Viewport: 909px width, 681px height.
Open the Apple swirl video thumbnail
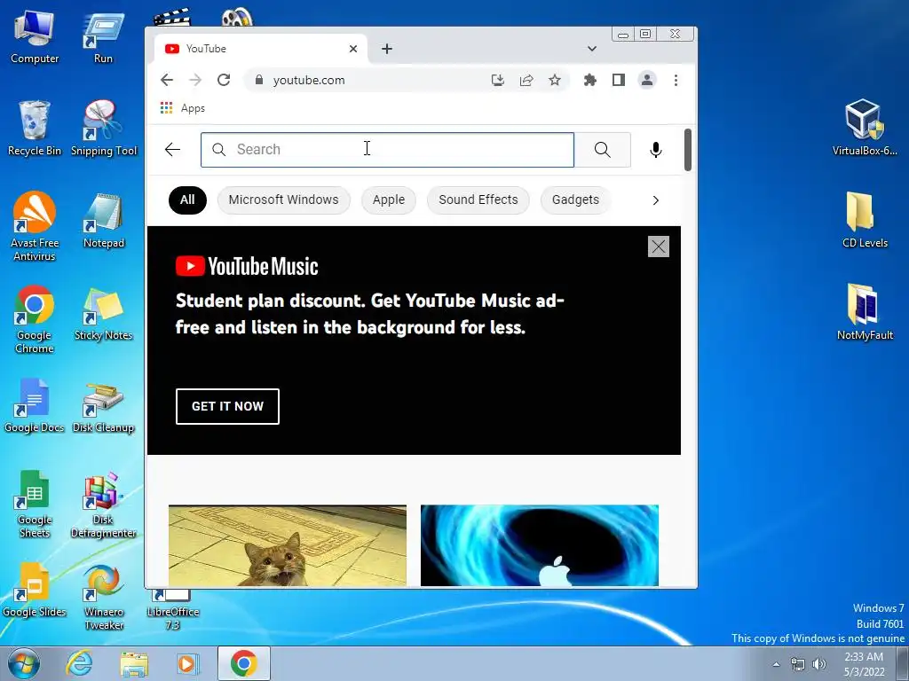(540, 545)
